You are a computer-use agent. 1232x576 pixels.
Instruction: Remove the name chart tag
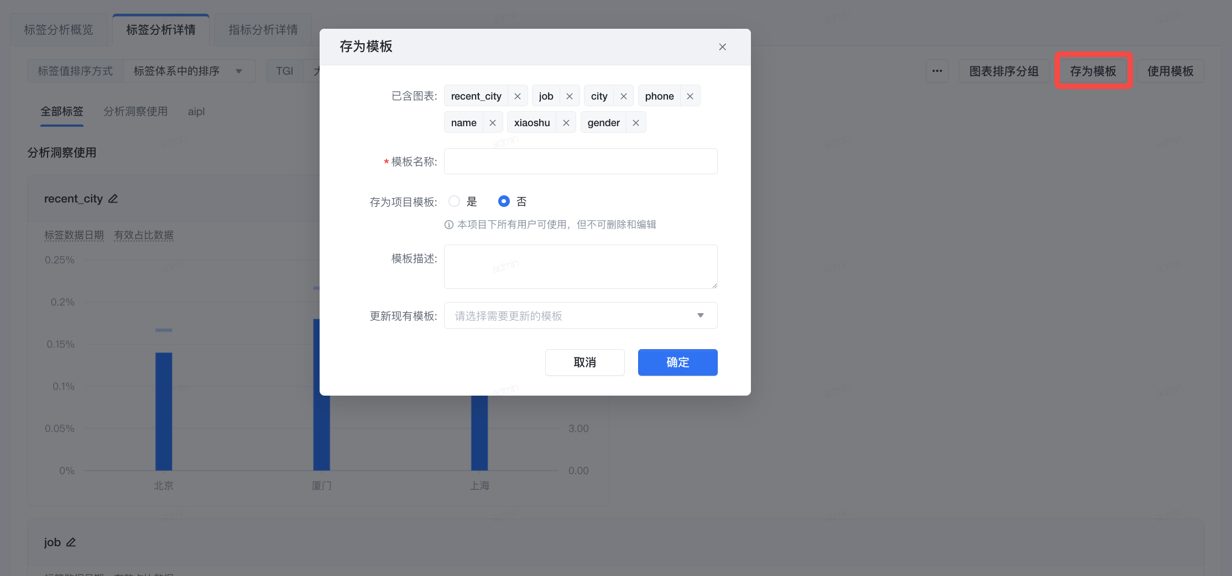pos(493,123)
